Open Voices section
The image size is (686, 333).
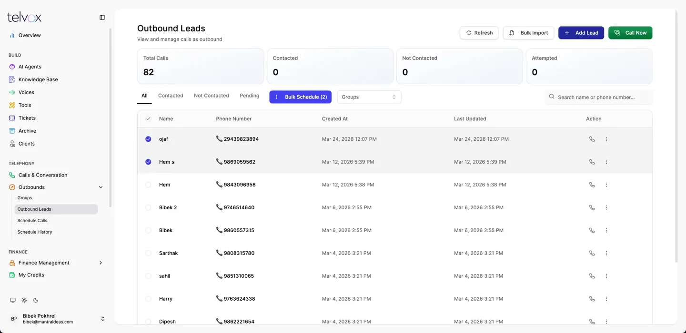26,92
